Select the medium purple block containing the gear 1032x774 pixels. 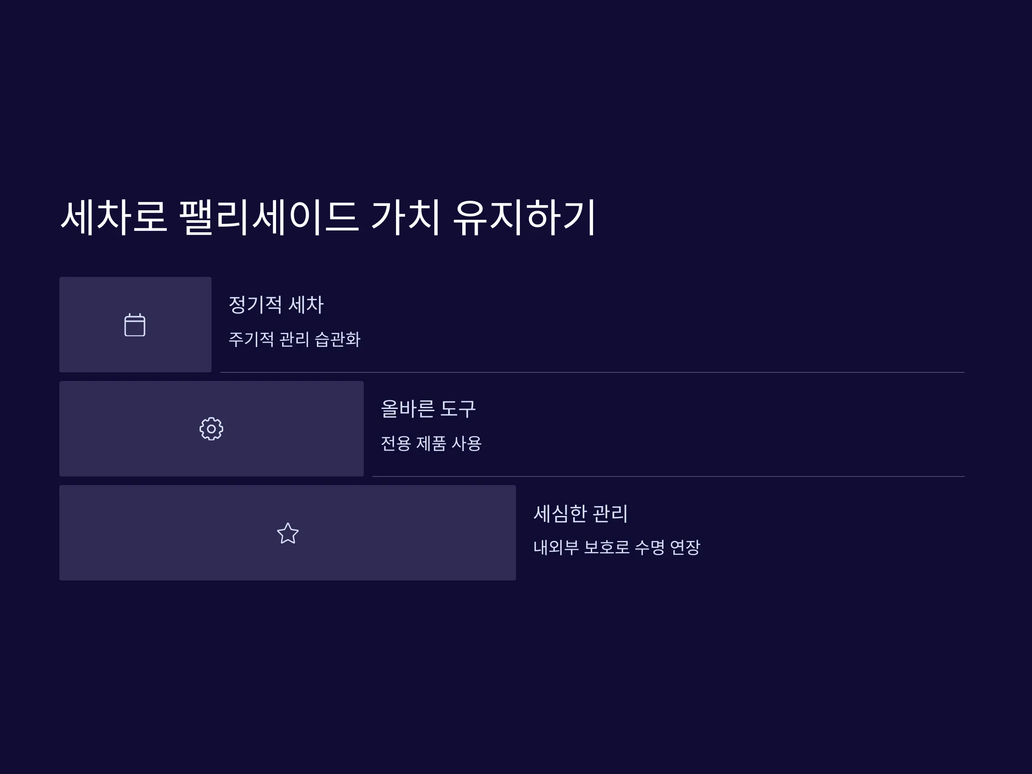[x=212, y=429]
